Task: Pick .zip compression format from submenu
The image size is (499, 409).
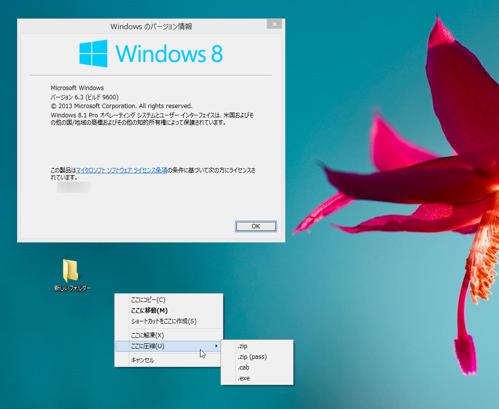Action: [257, 346]
